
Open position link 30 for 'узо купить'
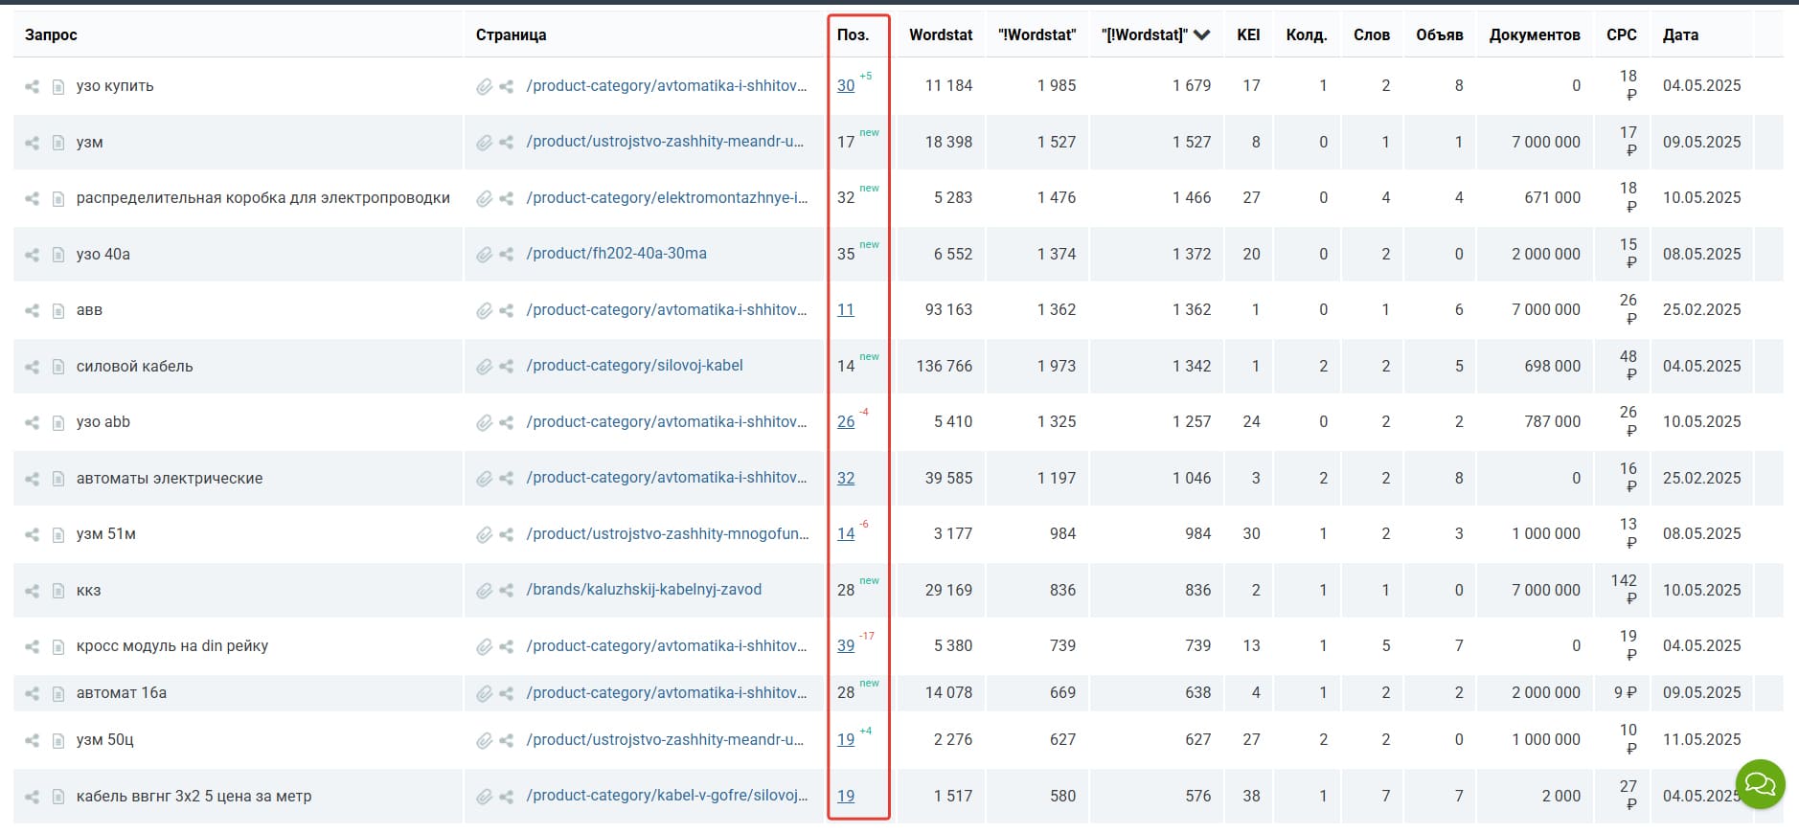(x=845, y=86)
